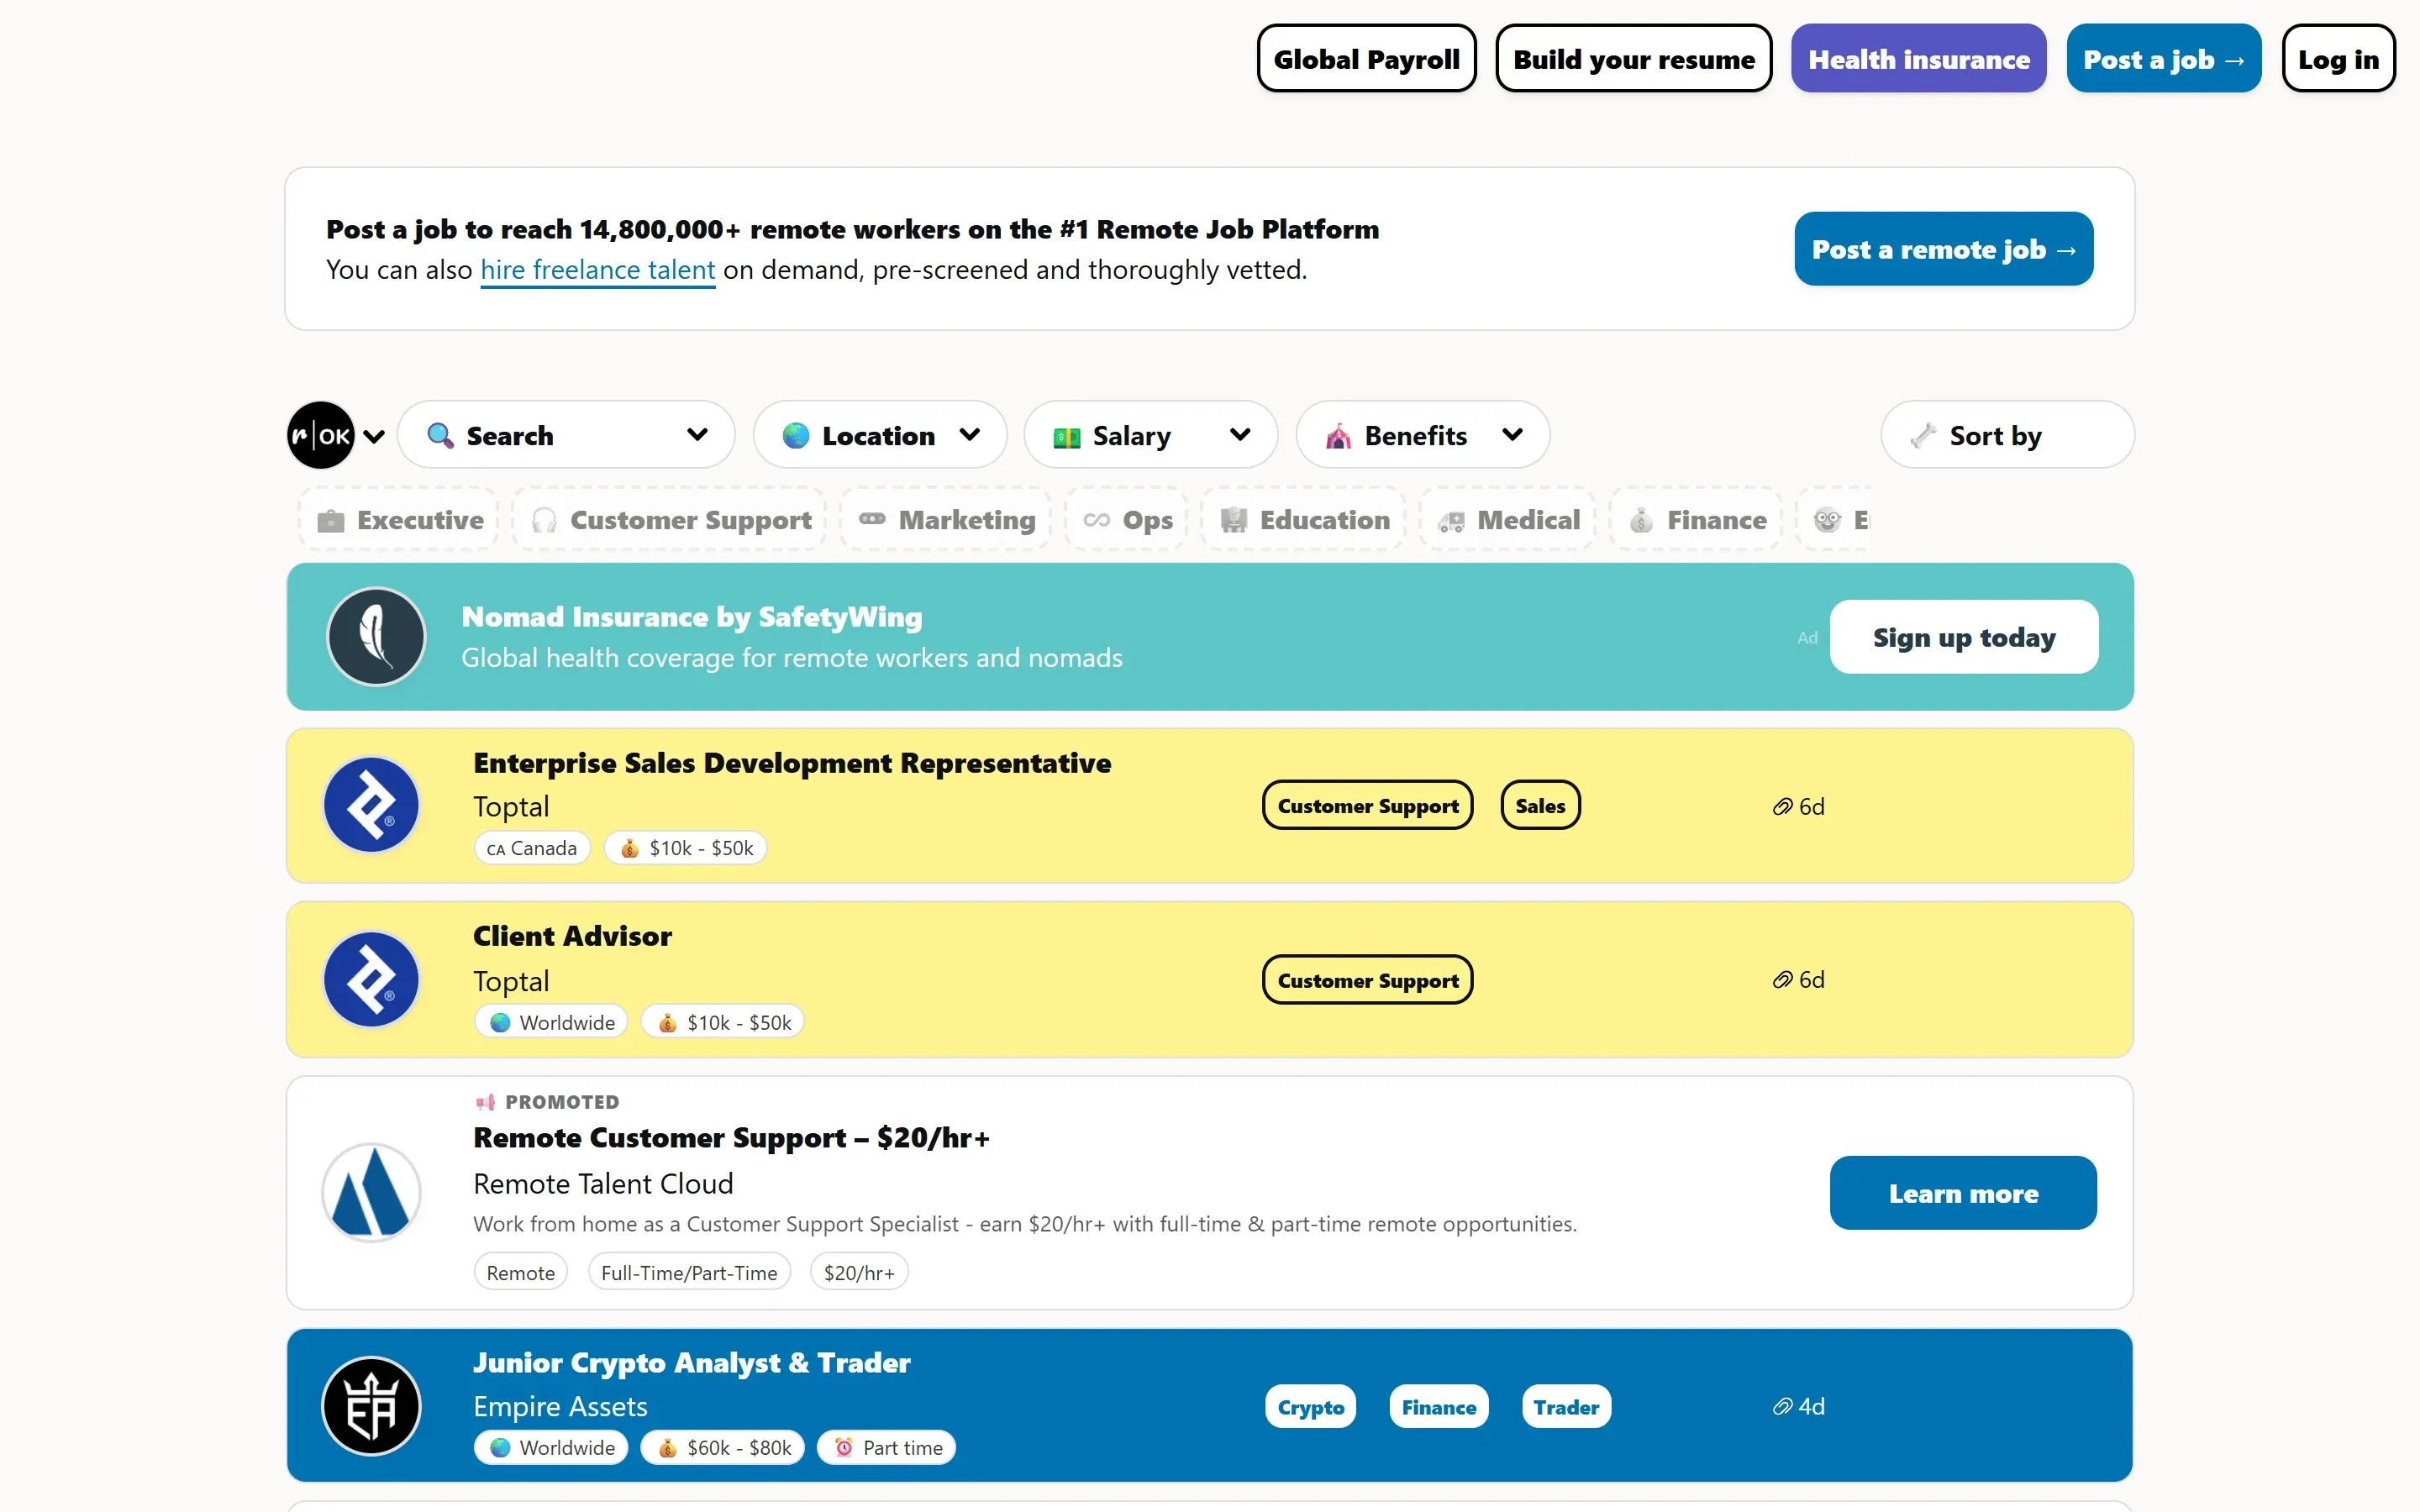Viewport: 2420px width, 1512px height.
Task: Open the Remote Talent Cloud logo
Action: point(371,1192)
